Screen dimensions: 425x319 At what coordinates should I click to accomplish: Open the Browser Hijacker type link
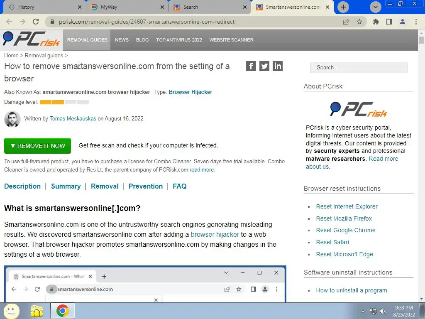click(x=190, y=92)
